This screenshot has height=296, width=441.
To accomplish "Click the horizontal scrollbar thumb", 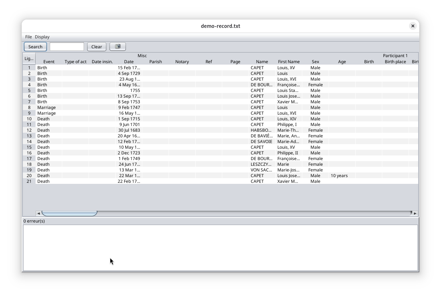I will pyautogui.click(x=69, y=213).
